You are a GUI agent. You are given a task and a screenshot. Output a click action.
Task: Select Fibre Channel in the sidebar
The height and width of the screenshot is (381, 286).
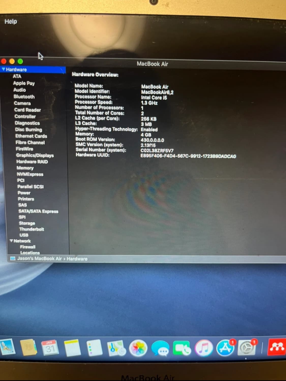point(30,142)
